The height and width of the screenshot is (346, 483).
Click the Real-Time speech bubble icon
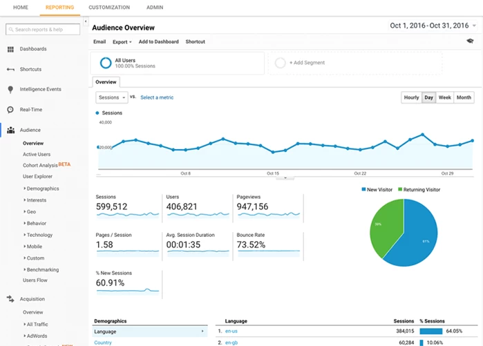tap(11, 110)
